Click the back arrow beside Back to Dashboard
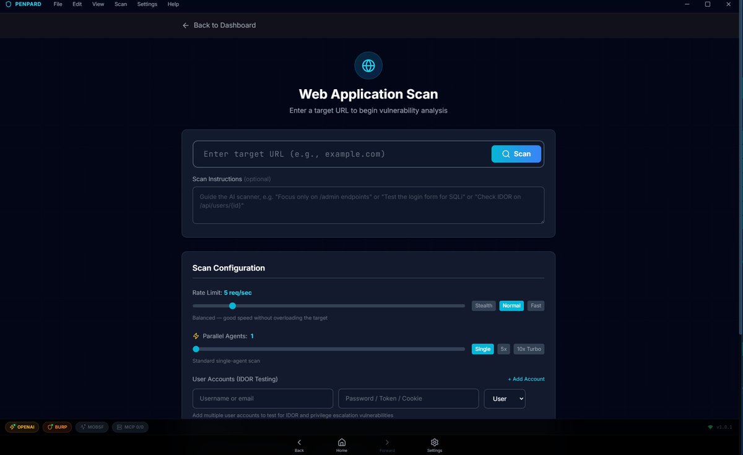Screen dimensions: 743x455 click(x=186, y=25)
